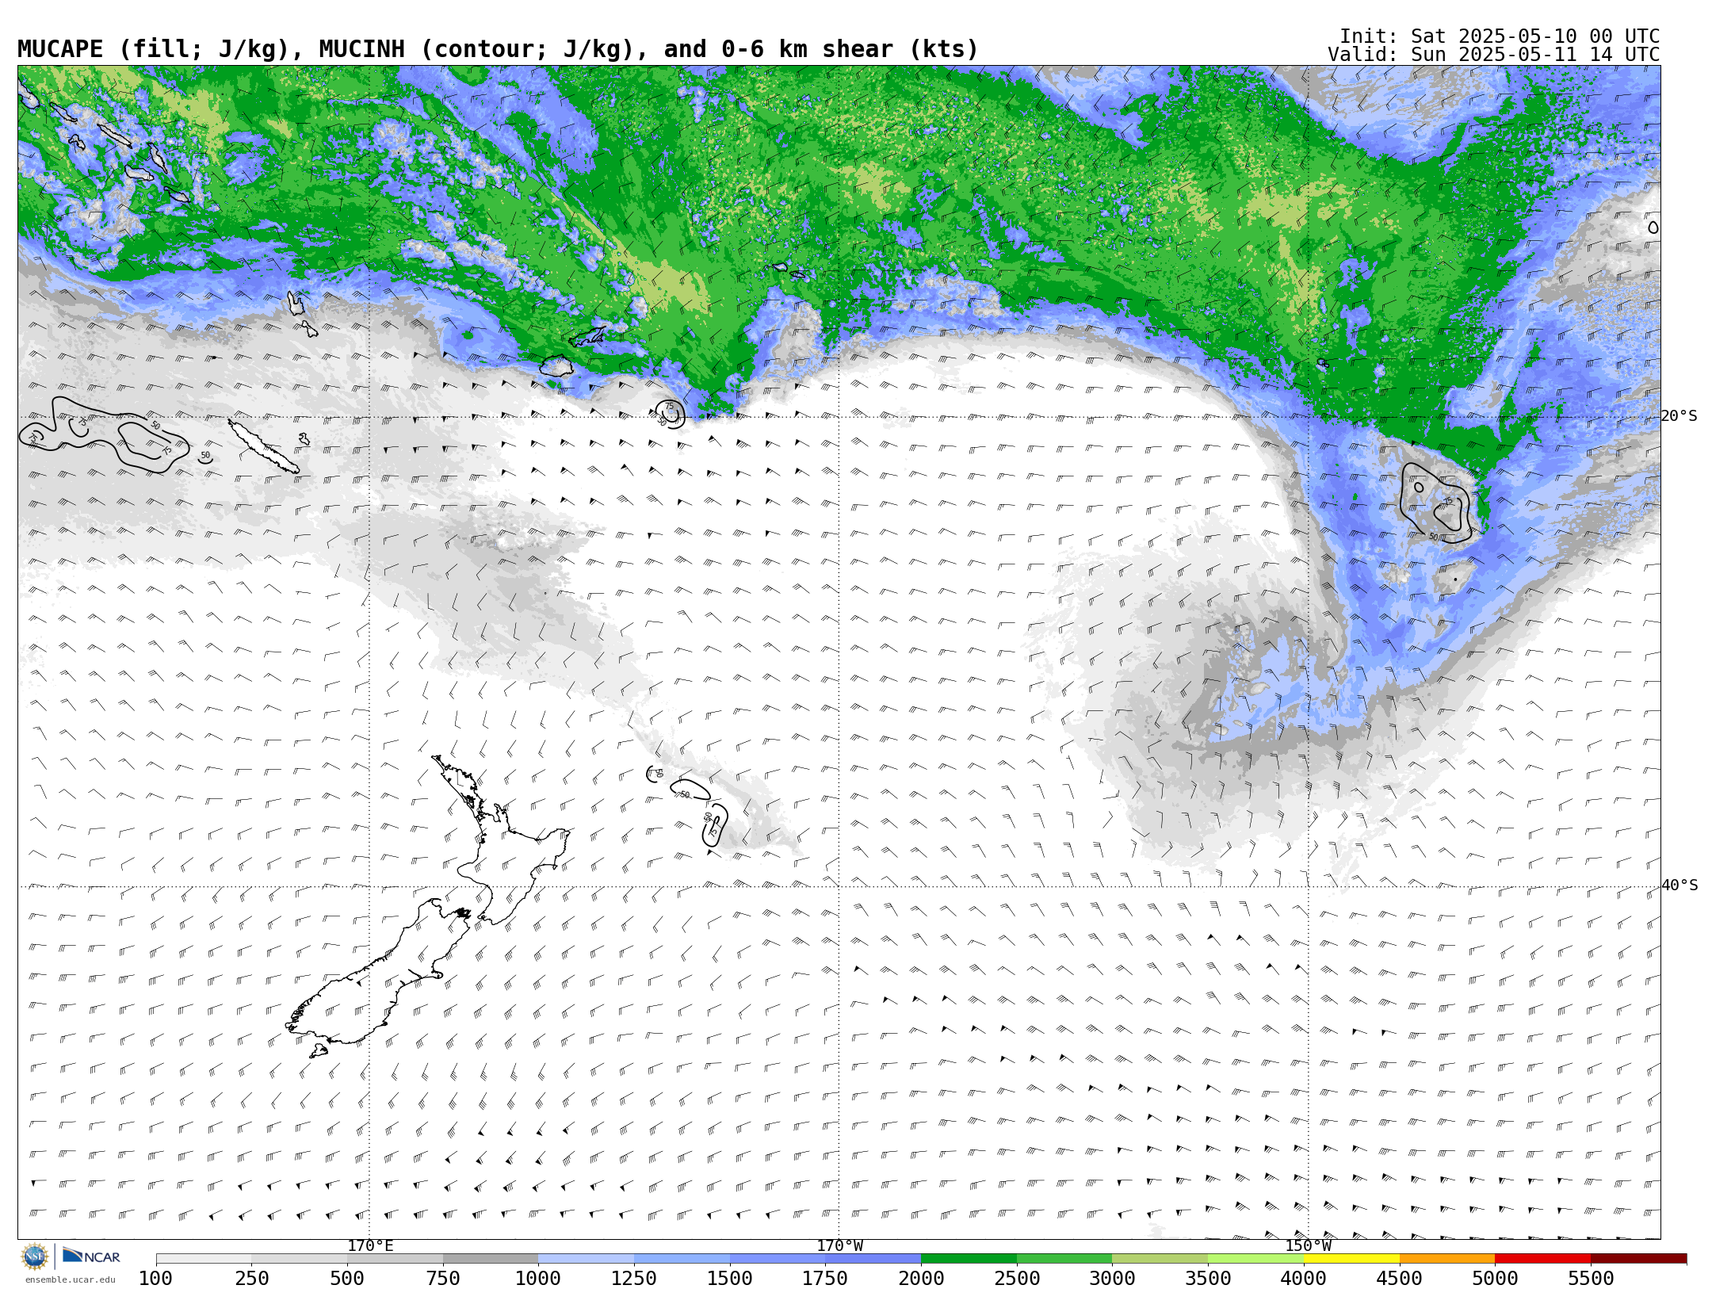This screenshot has height=1289, width=1712.
Task: Pick the dark red 5500+ colorbar swatch
Action: (1638, 1259)
